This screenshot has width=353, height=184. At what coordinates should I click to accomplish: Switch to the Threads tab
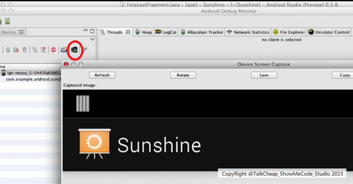coord(115,32)
